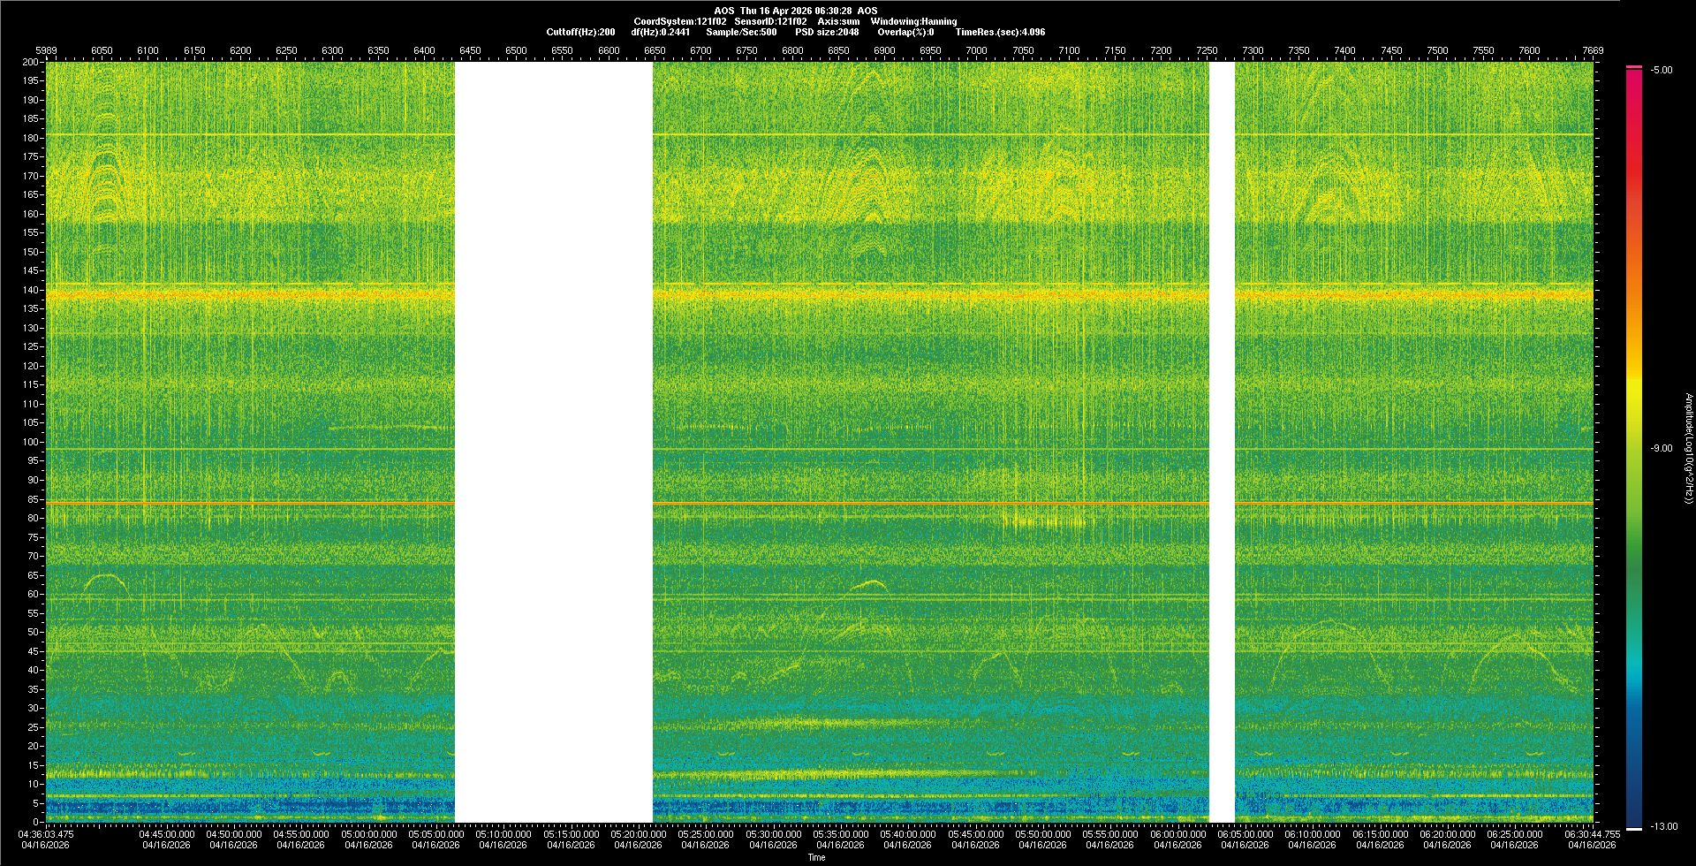
Task: Click the Time axis title at the bottom
Action: tap(816, 857)
